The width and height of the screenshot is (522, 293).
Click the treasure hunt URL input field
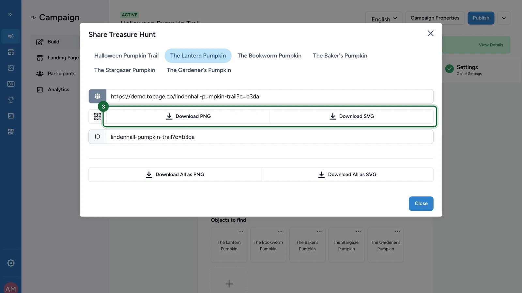pos(269,96)
